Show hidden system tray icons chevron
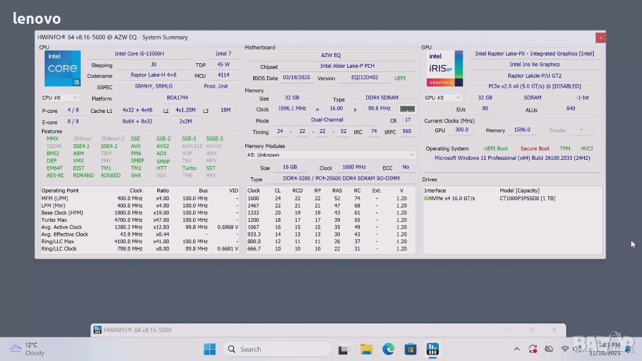 click(517, 349)
